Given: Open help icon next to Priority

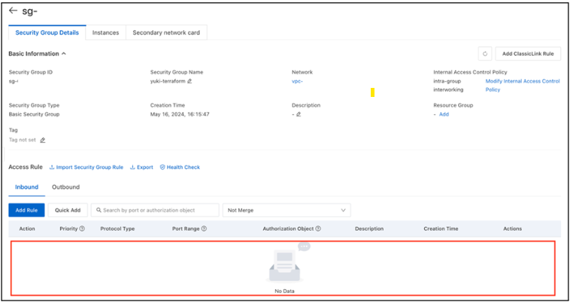Looking at the screenshot, I should (x=82, y=228).
